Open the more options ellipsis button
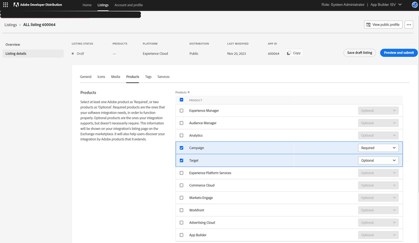 pos(408,25)
